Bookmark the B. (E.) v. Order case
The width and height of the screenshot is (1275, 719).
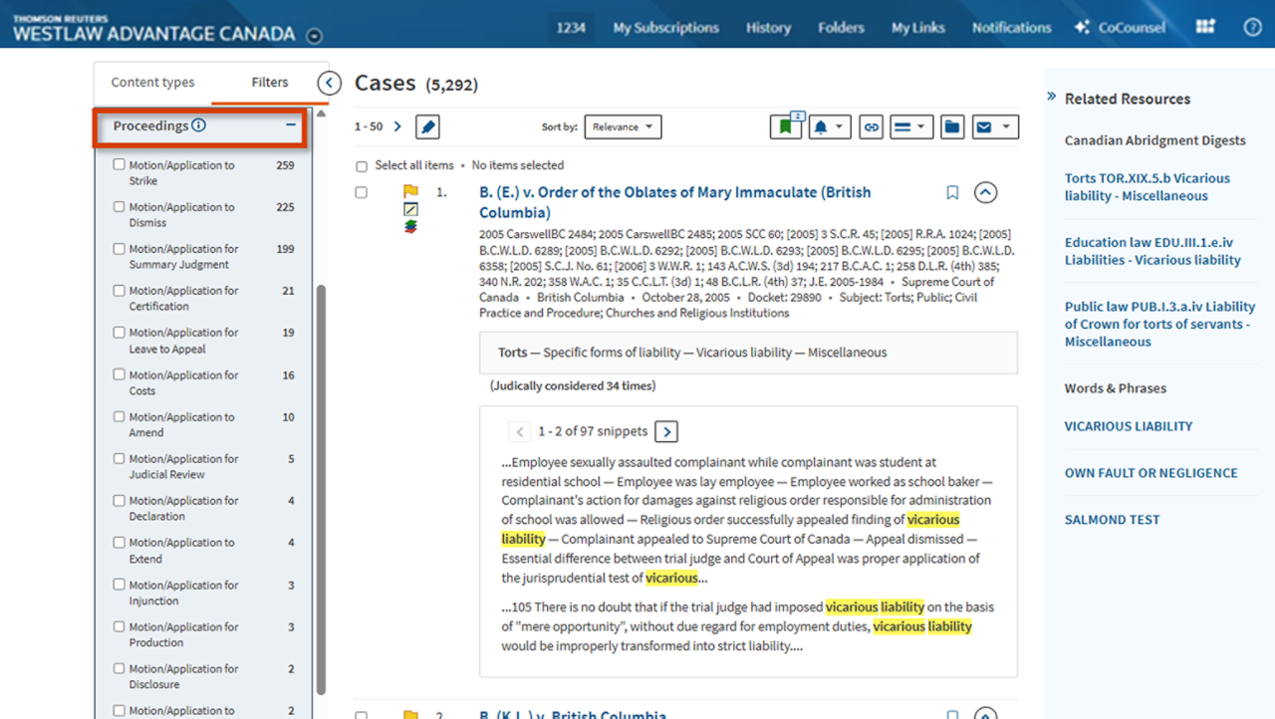(x=952, y=192)
